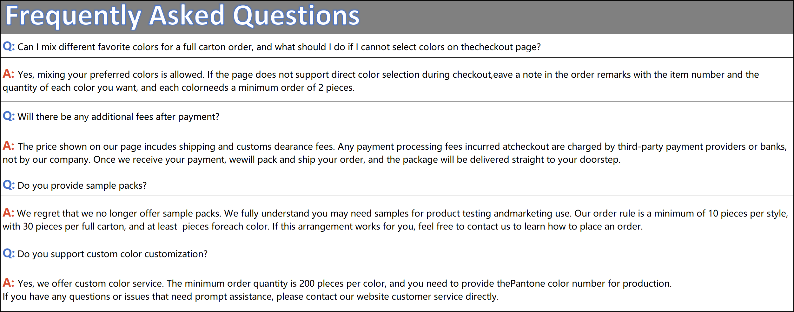
Task: Click the red A: marker for color mixing
Action: (x=9, y=74)
